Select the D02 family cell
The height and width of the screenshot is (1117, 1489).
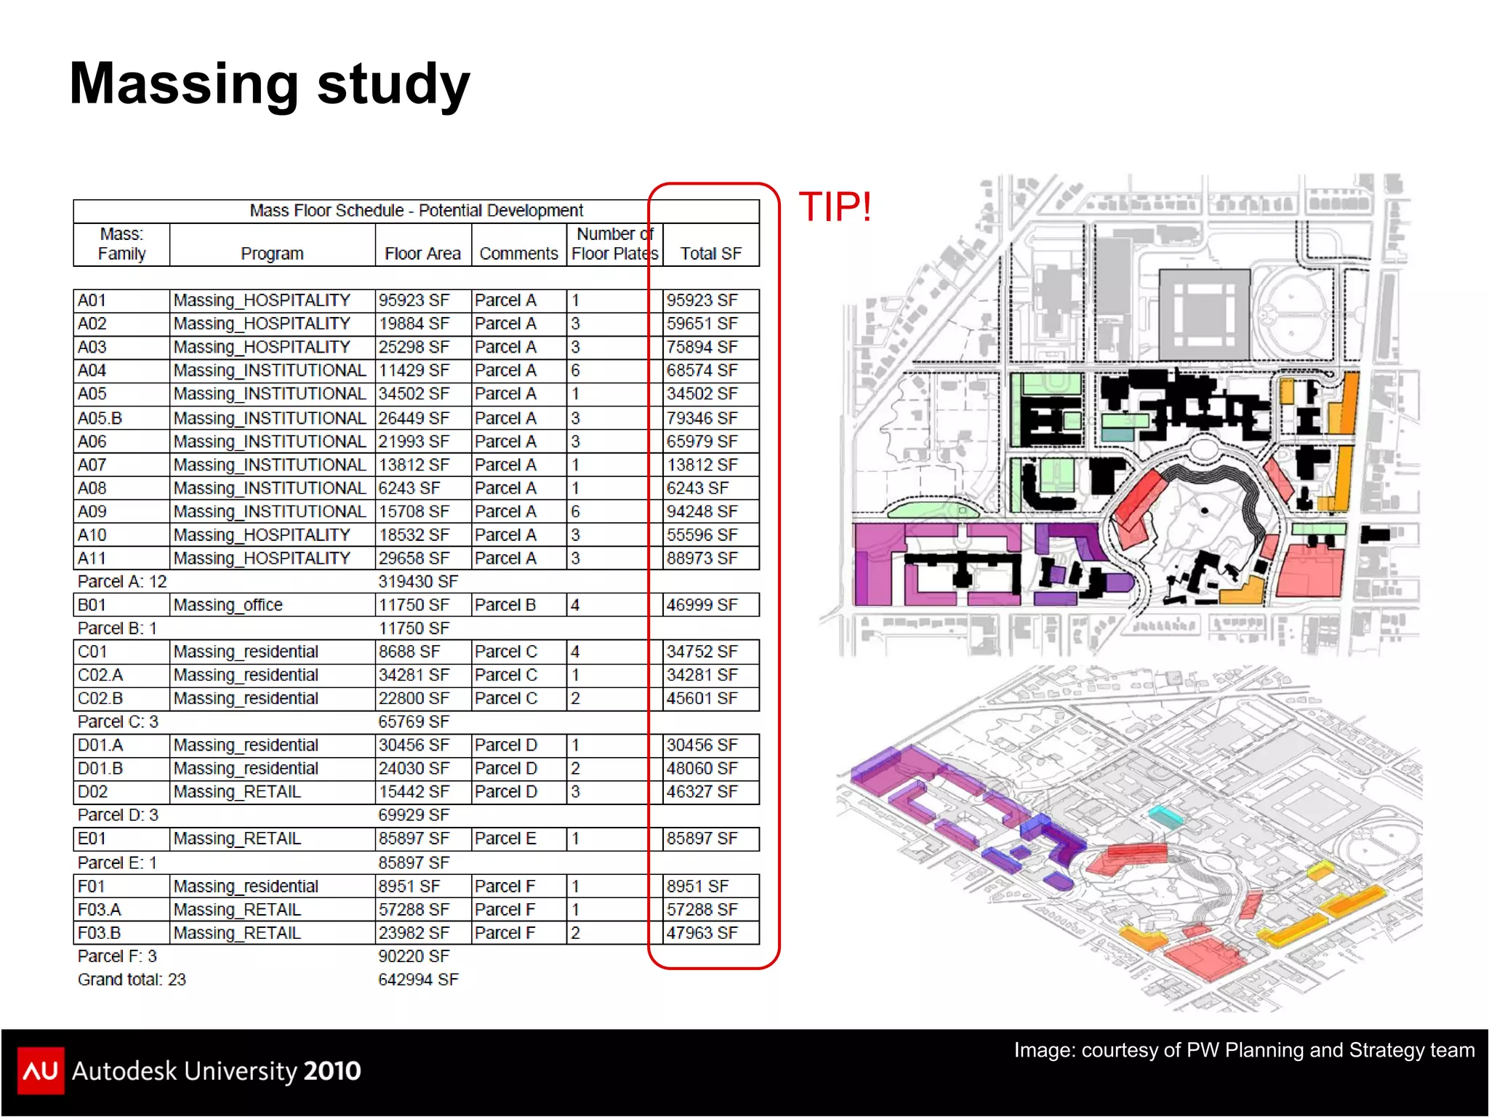click(121, 792)
